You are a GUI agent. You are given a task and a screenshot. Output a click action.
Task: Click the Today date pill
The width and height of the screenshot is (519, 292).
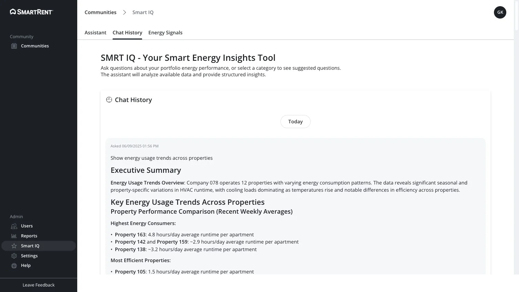[296, 122]
